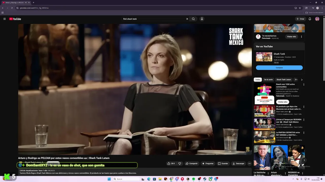Click the Crear button
Screen dimensions: 325x182
pos(300,19)
